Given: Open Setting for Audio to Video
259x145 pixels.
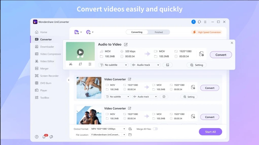Looking at the screenshot, I should point(197,65).
